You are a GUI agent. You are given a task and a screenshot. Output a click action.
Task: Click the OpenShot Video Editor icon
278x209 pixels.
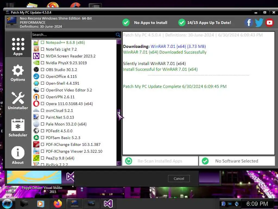36,90
